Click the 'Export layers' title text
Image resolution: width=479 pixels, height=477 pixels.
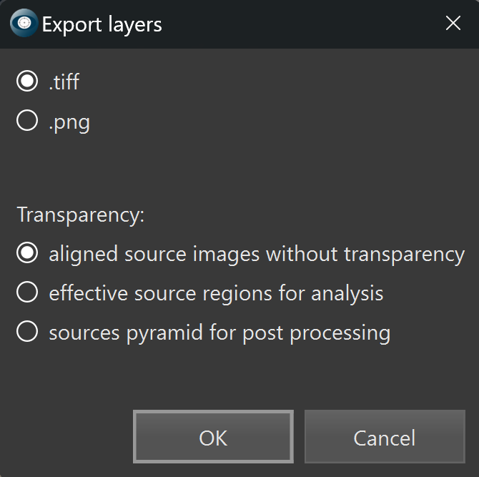point(102,24)
